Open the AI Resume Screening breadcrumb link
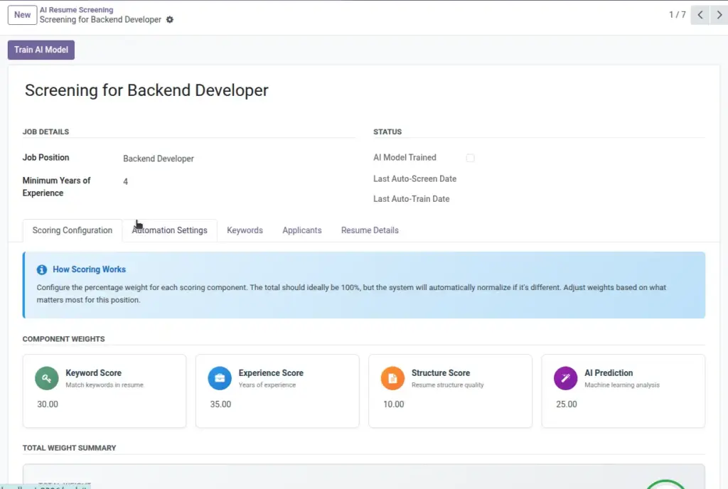This screenshot has width=728, height=489. (76, 10)
